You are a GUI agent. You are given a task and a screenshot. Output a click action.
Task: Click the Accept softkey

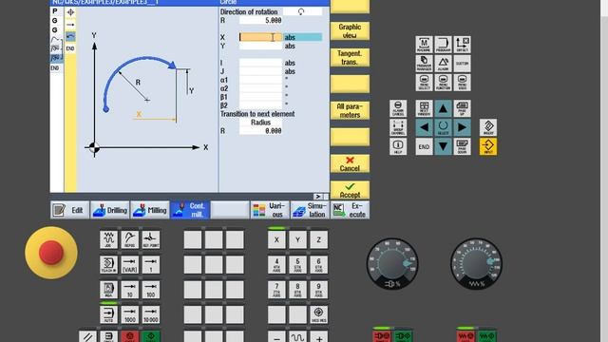pyautogui.click(x=350, y=190)
